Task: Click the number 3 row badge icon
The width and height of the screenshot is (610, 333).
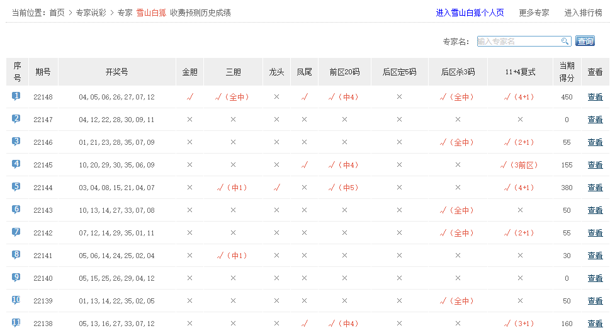Action: click(16, 142)
